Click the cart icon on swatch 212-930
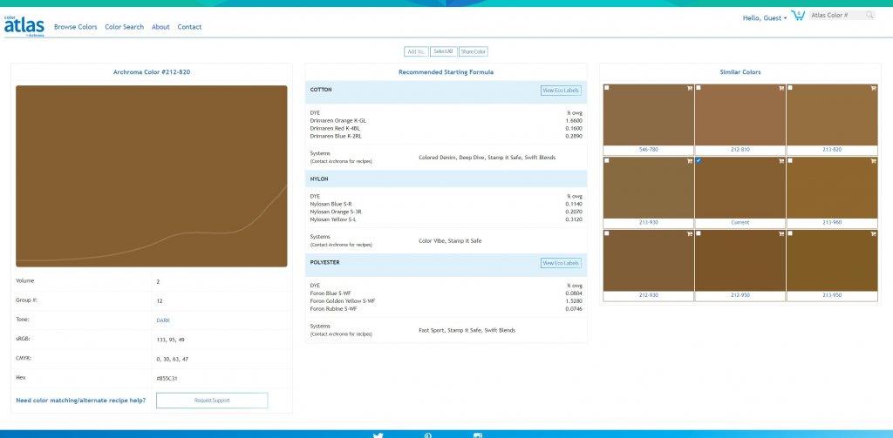The image size is (893, 438). (689, 233)
